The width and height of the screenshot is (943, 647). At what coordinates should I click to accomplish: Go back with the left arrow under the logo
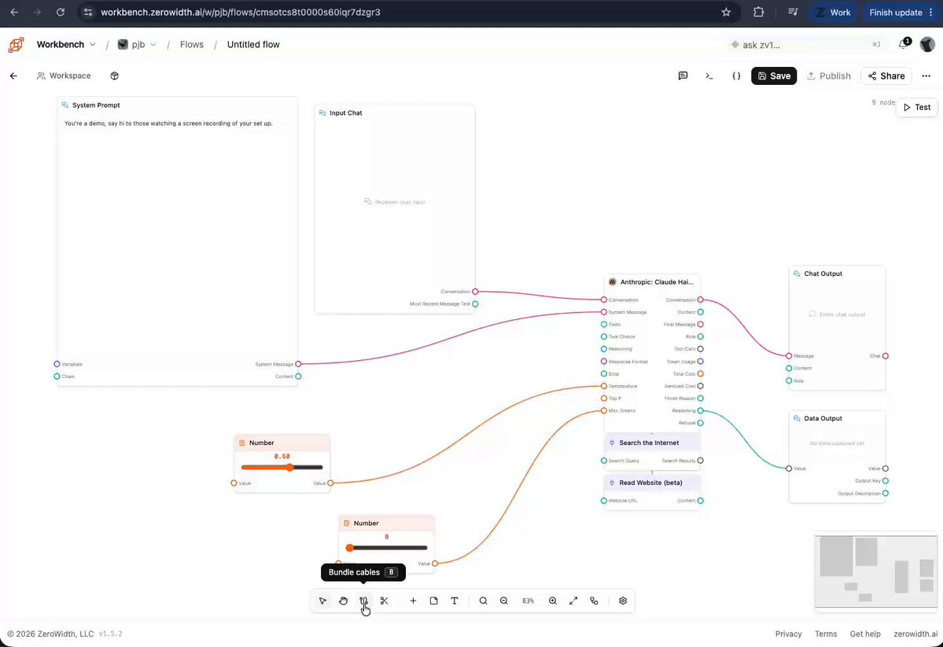(x=13, y=75)
